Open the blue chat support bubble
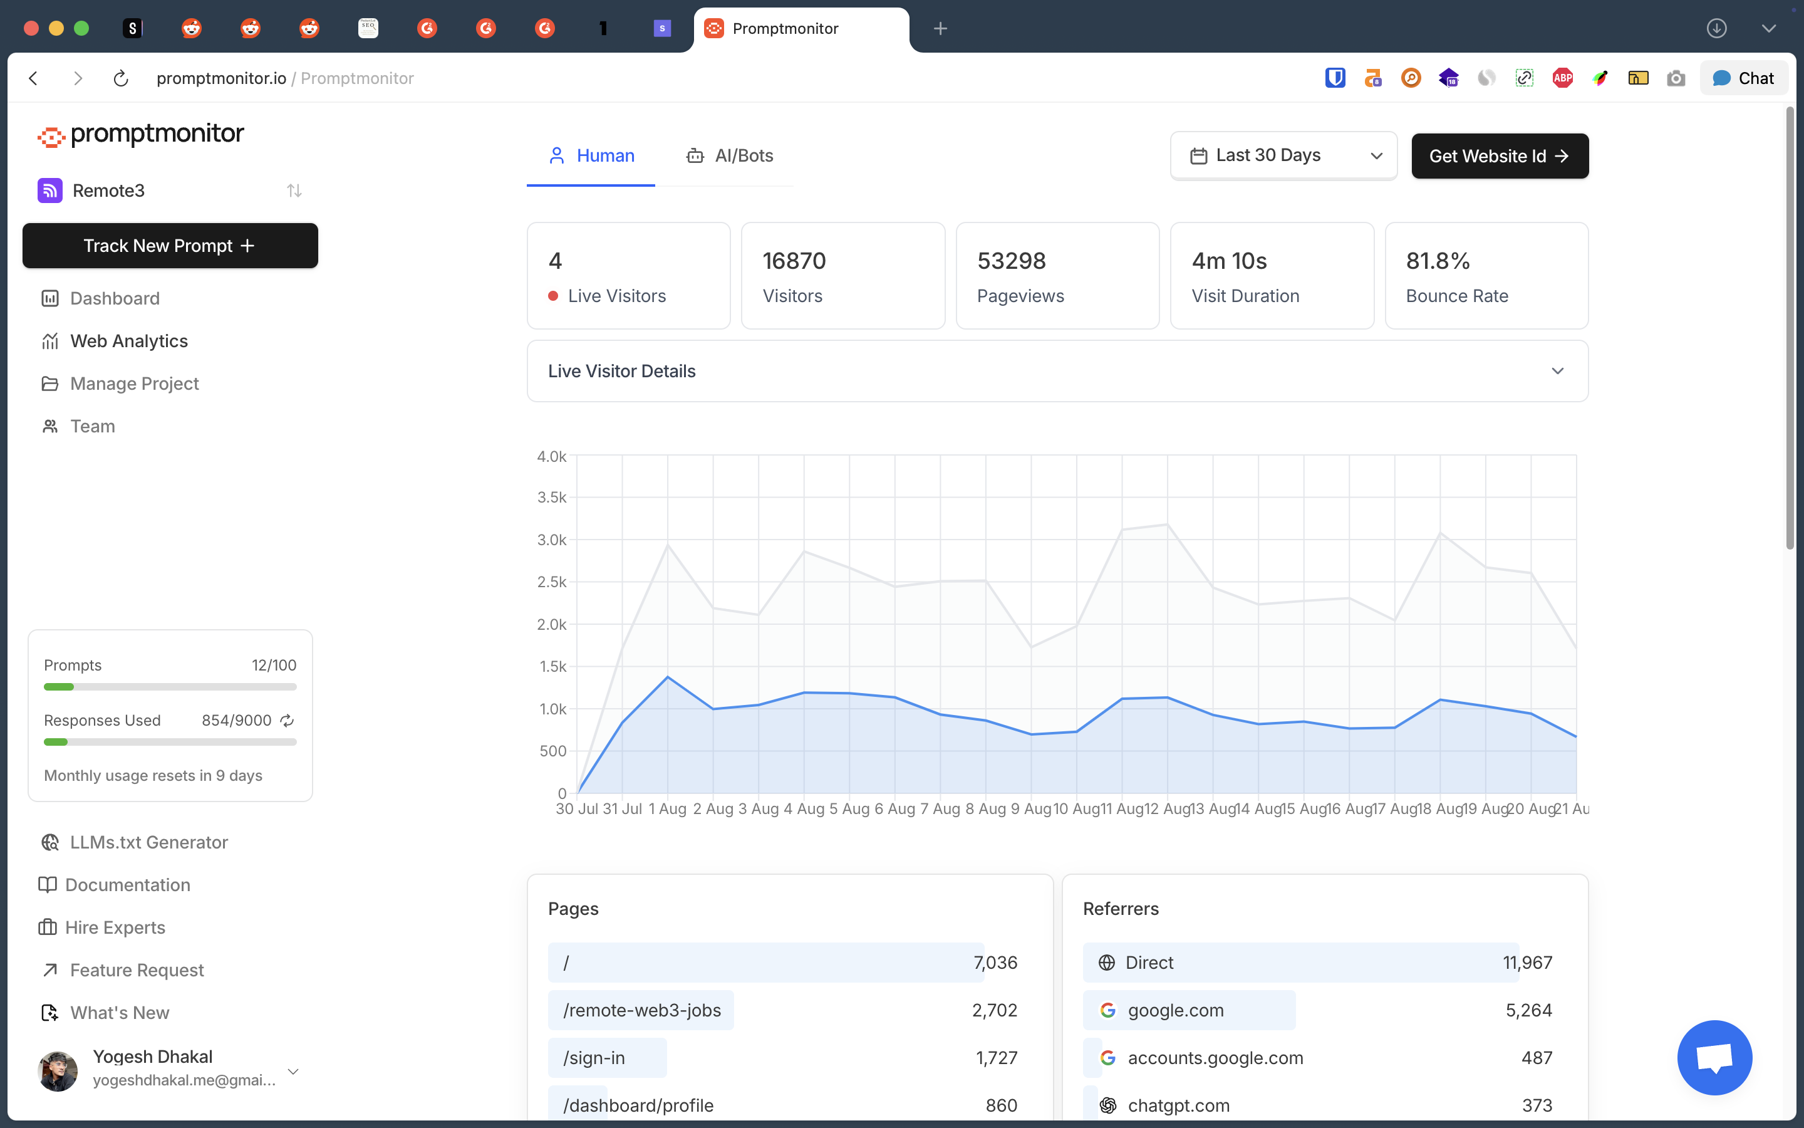Screen dimensions: 1804x1128 tap(1714, 1057)
